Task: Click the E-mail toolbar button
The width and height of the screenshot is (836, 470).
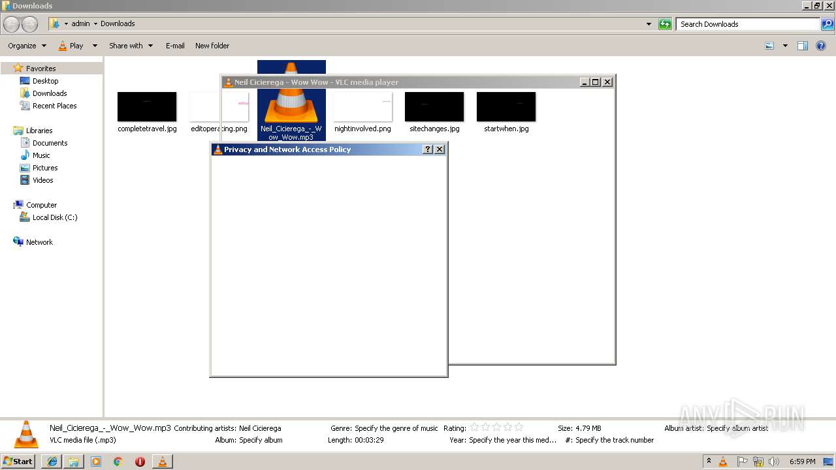Action: click(175, 46)
